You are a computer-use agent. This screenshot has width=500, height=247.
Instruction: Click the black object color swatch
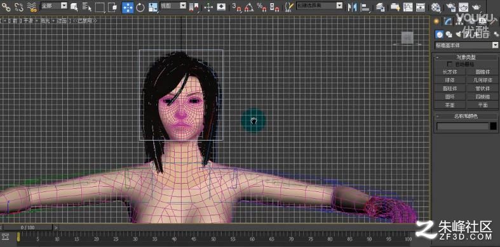coord(493,126)
